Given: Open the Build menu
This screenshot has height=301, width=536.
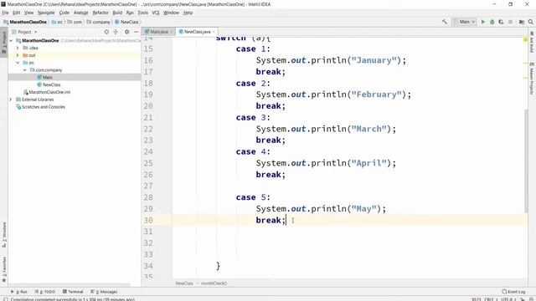Looking at the screenshot, I should [x=117, y=13].
